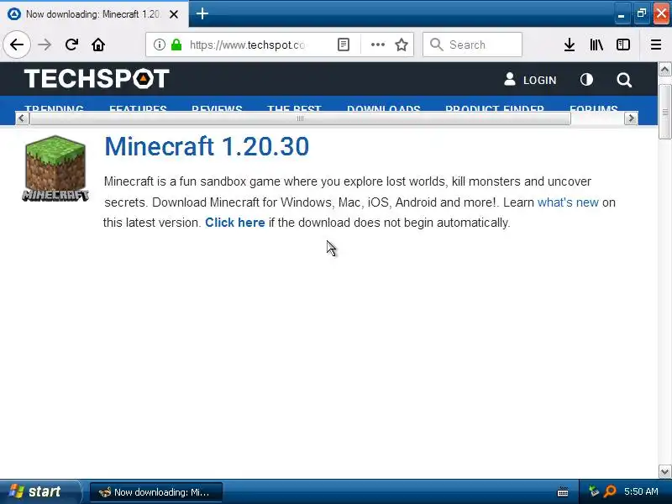Follow the what's new link
The image size is (672, 504).
(x=568, y=202)
